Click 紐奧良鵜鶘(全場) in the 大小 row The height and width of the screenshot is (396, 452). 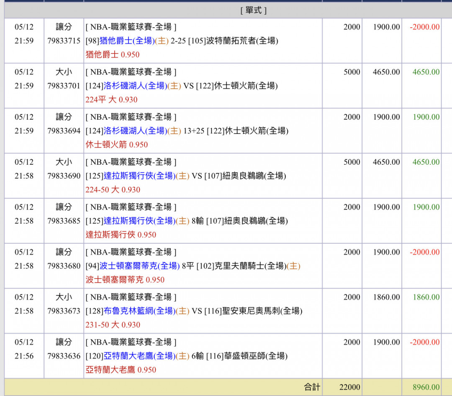(254, 176)
